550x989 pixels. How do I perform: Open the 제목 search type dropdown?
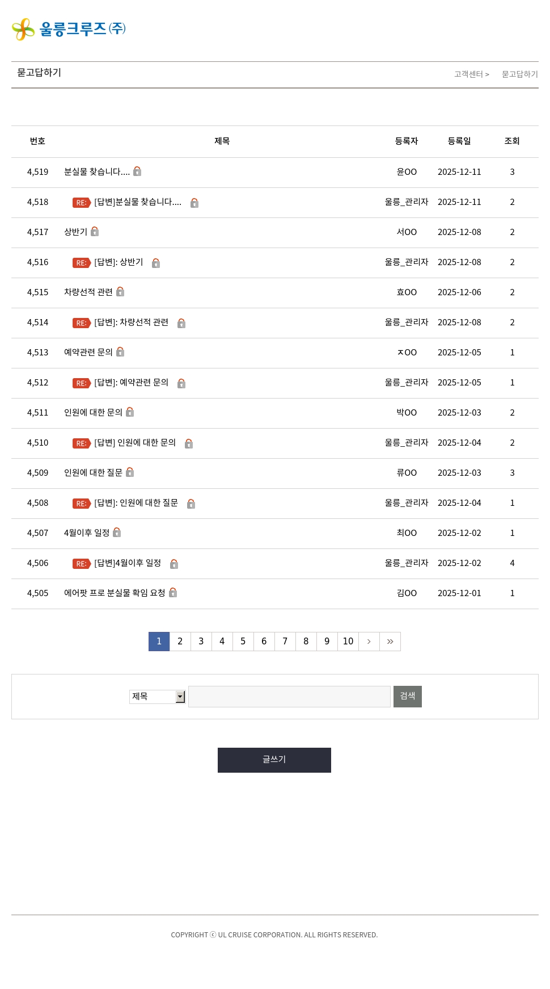coord(158,697)
